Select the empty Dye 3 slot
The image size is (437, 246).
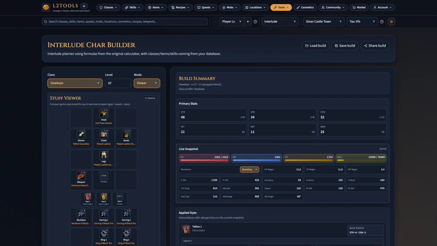point(120,199)
